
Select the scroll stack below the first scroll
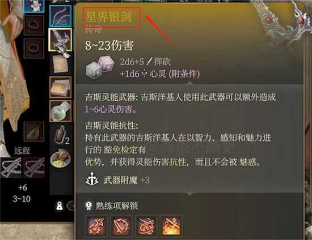tap(60, 87)
